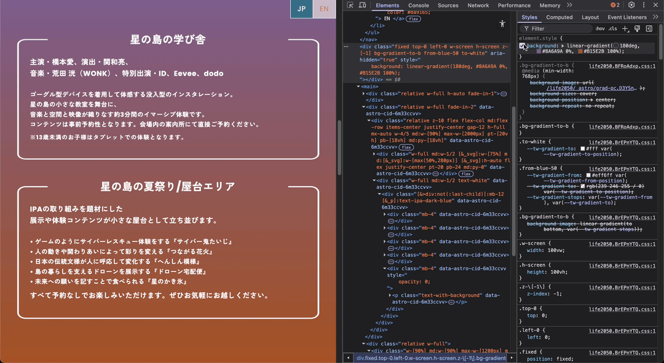
Task: Open the Layout sidebar tab
Action: 590,17
